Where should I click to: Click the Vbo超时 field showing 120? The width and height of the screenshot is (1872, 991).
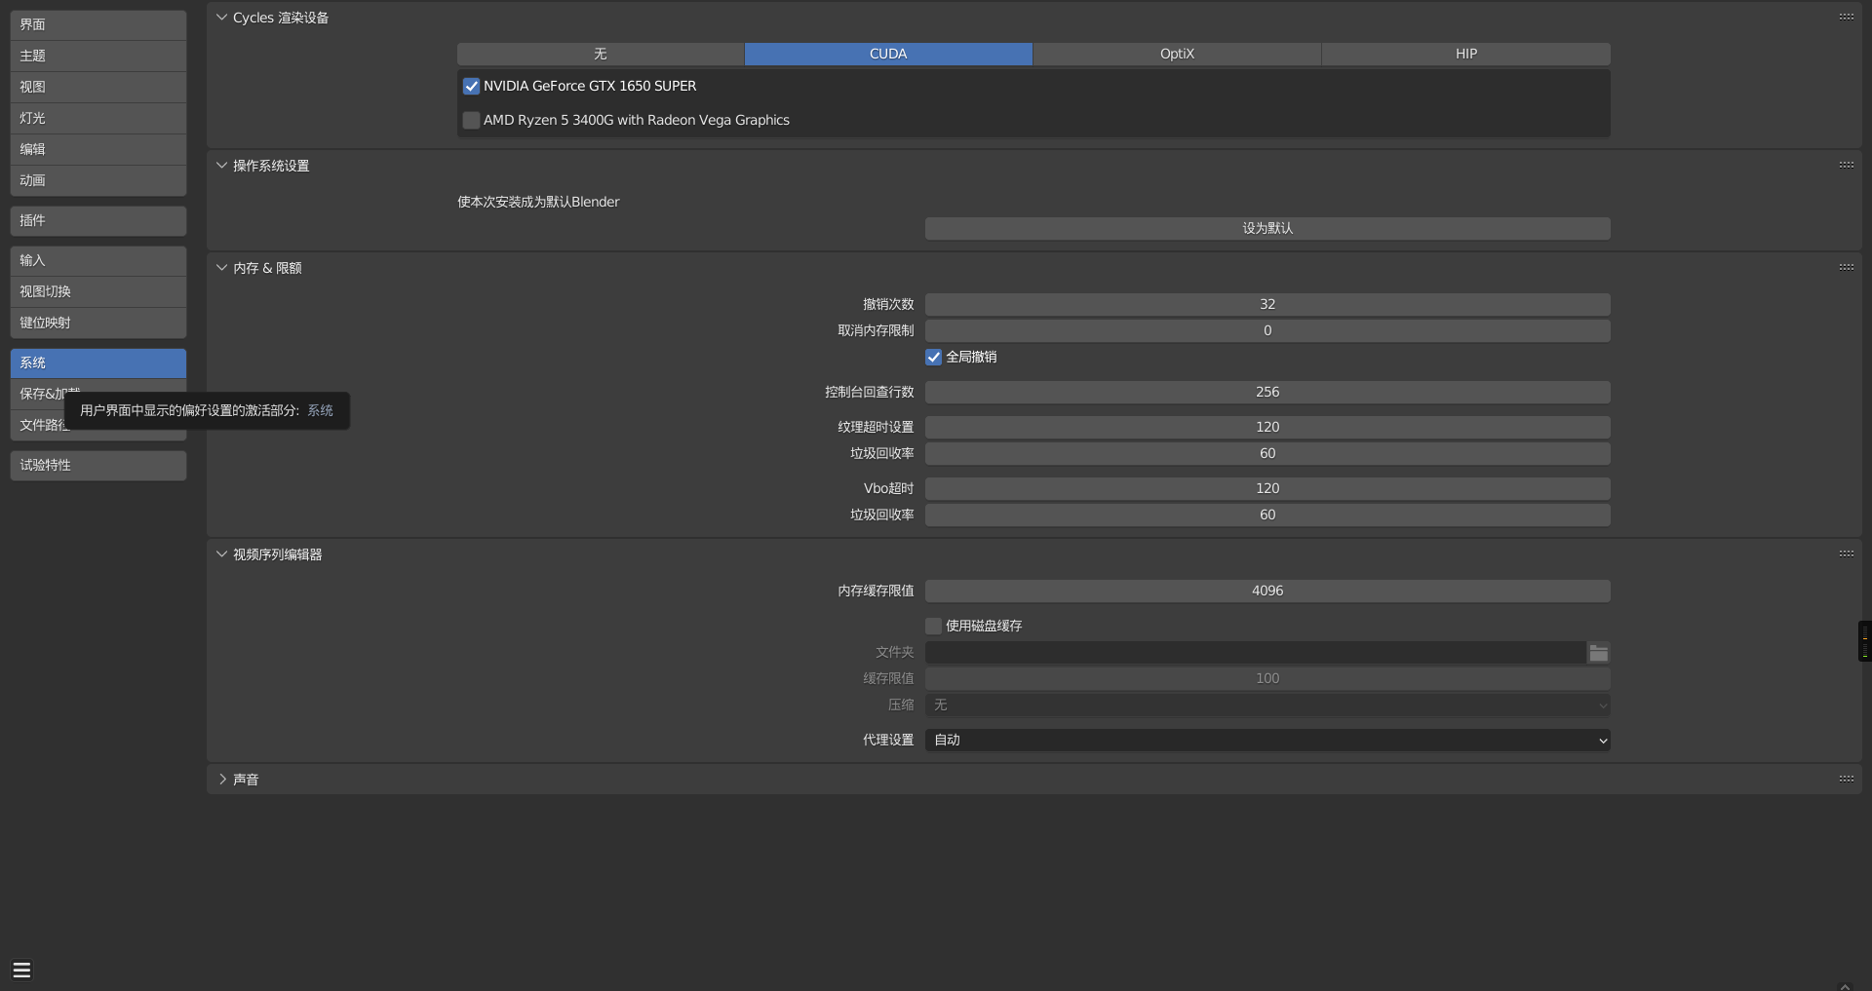[1267, 488]
